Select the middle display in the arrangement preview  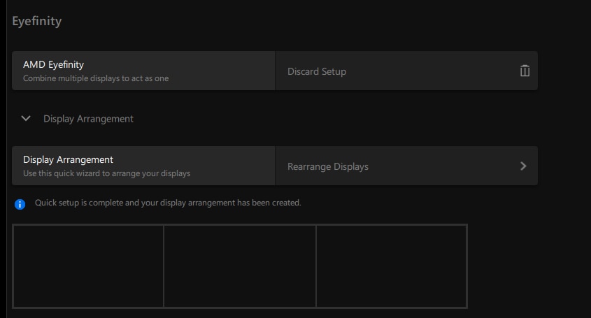pyautogui.click(x=240, y=266)
